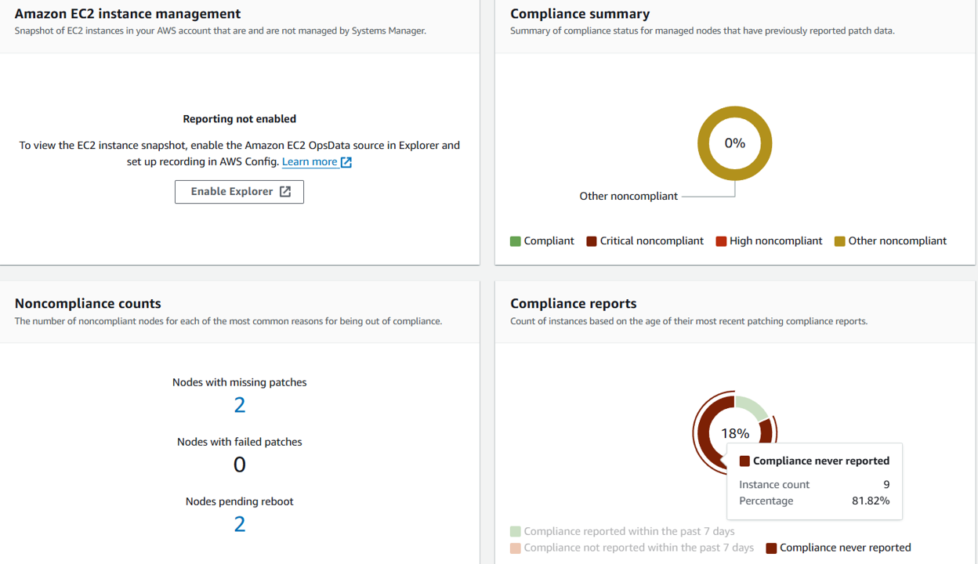The width and height of the screenshot is (978, 564).
Task: Click the external link icon beside Learn more
Action: coord(346,162)
